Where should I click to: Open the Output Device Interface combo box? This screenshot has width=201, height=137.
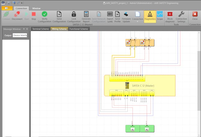click(20, 35)
